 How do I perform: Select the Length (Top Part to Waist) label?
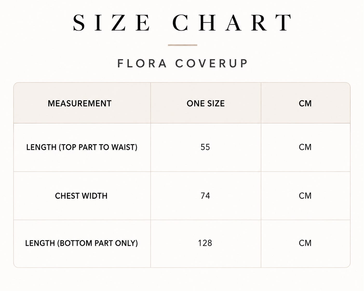click(x=82, y=147)
